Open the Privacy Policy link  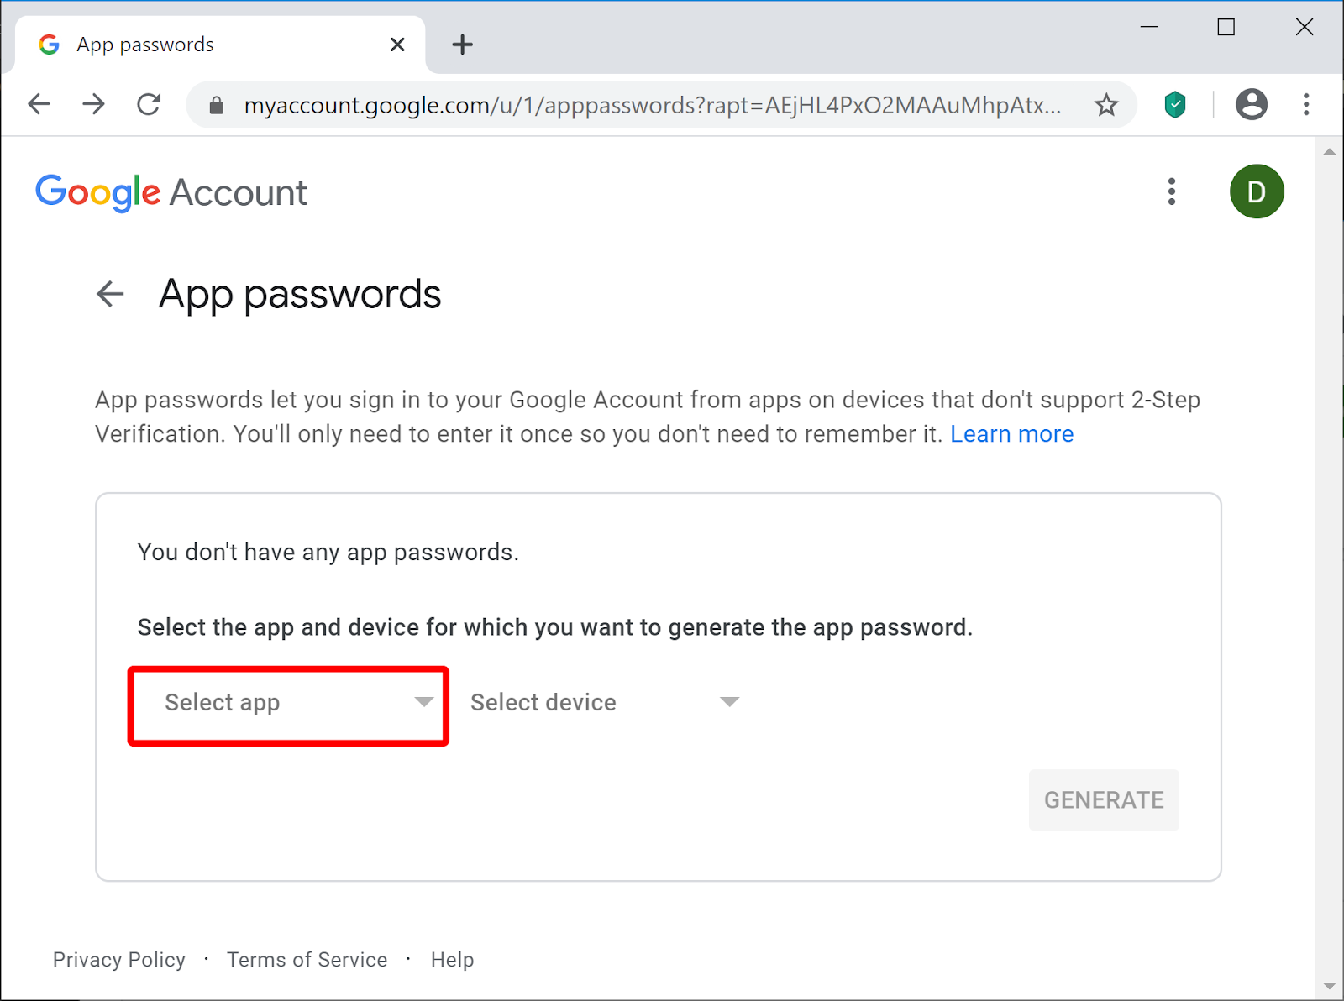pyautogui.click(x=119, y=960)
